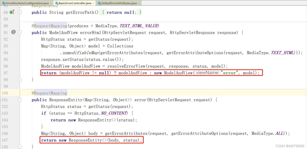Viewport: 307px width, 149px height.
Task: Click getErrorAttributeOptions call on line 106
Action: pos(200,133)
